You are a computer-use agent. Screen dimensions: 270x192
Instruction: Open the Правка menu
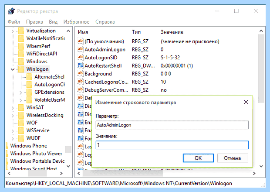[x=34, y=22]
